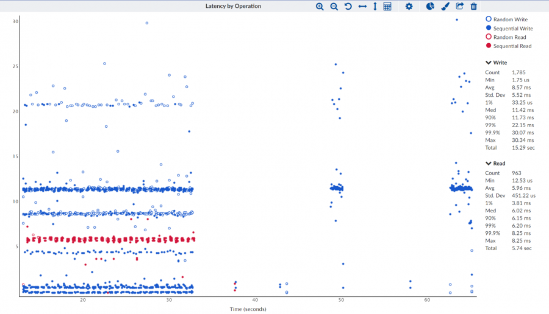Collapse the Read statistics section
This screenshot has width=549, height=314.
(x=489, y=163)
